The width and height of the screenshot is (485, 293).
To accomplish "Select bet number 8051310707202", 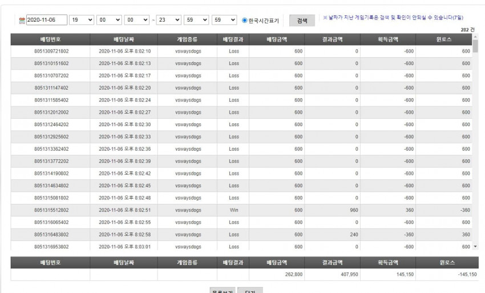I will pos(51,75).
